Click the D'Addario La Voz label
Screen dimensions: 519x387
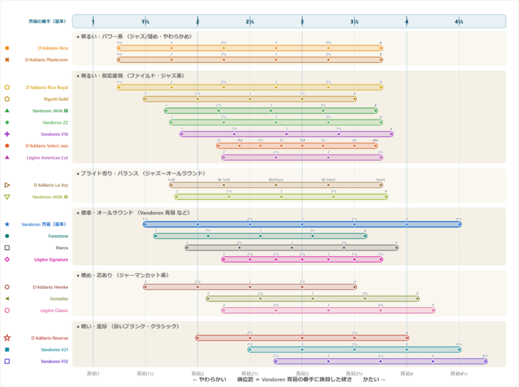[51, 185]
